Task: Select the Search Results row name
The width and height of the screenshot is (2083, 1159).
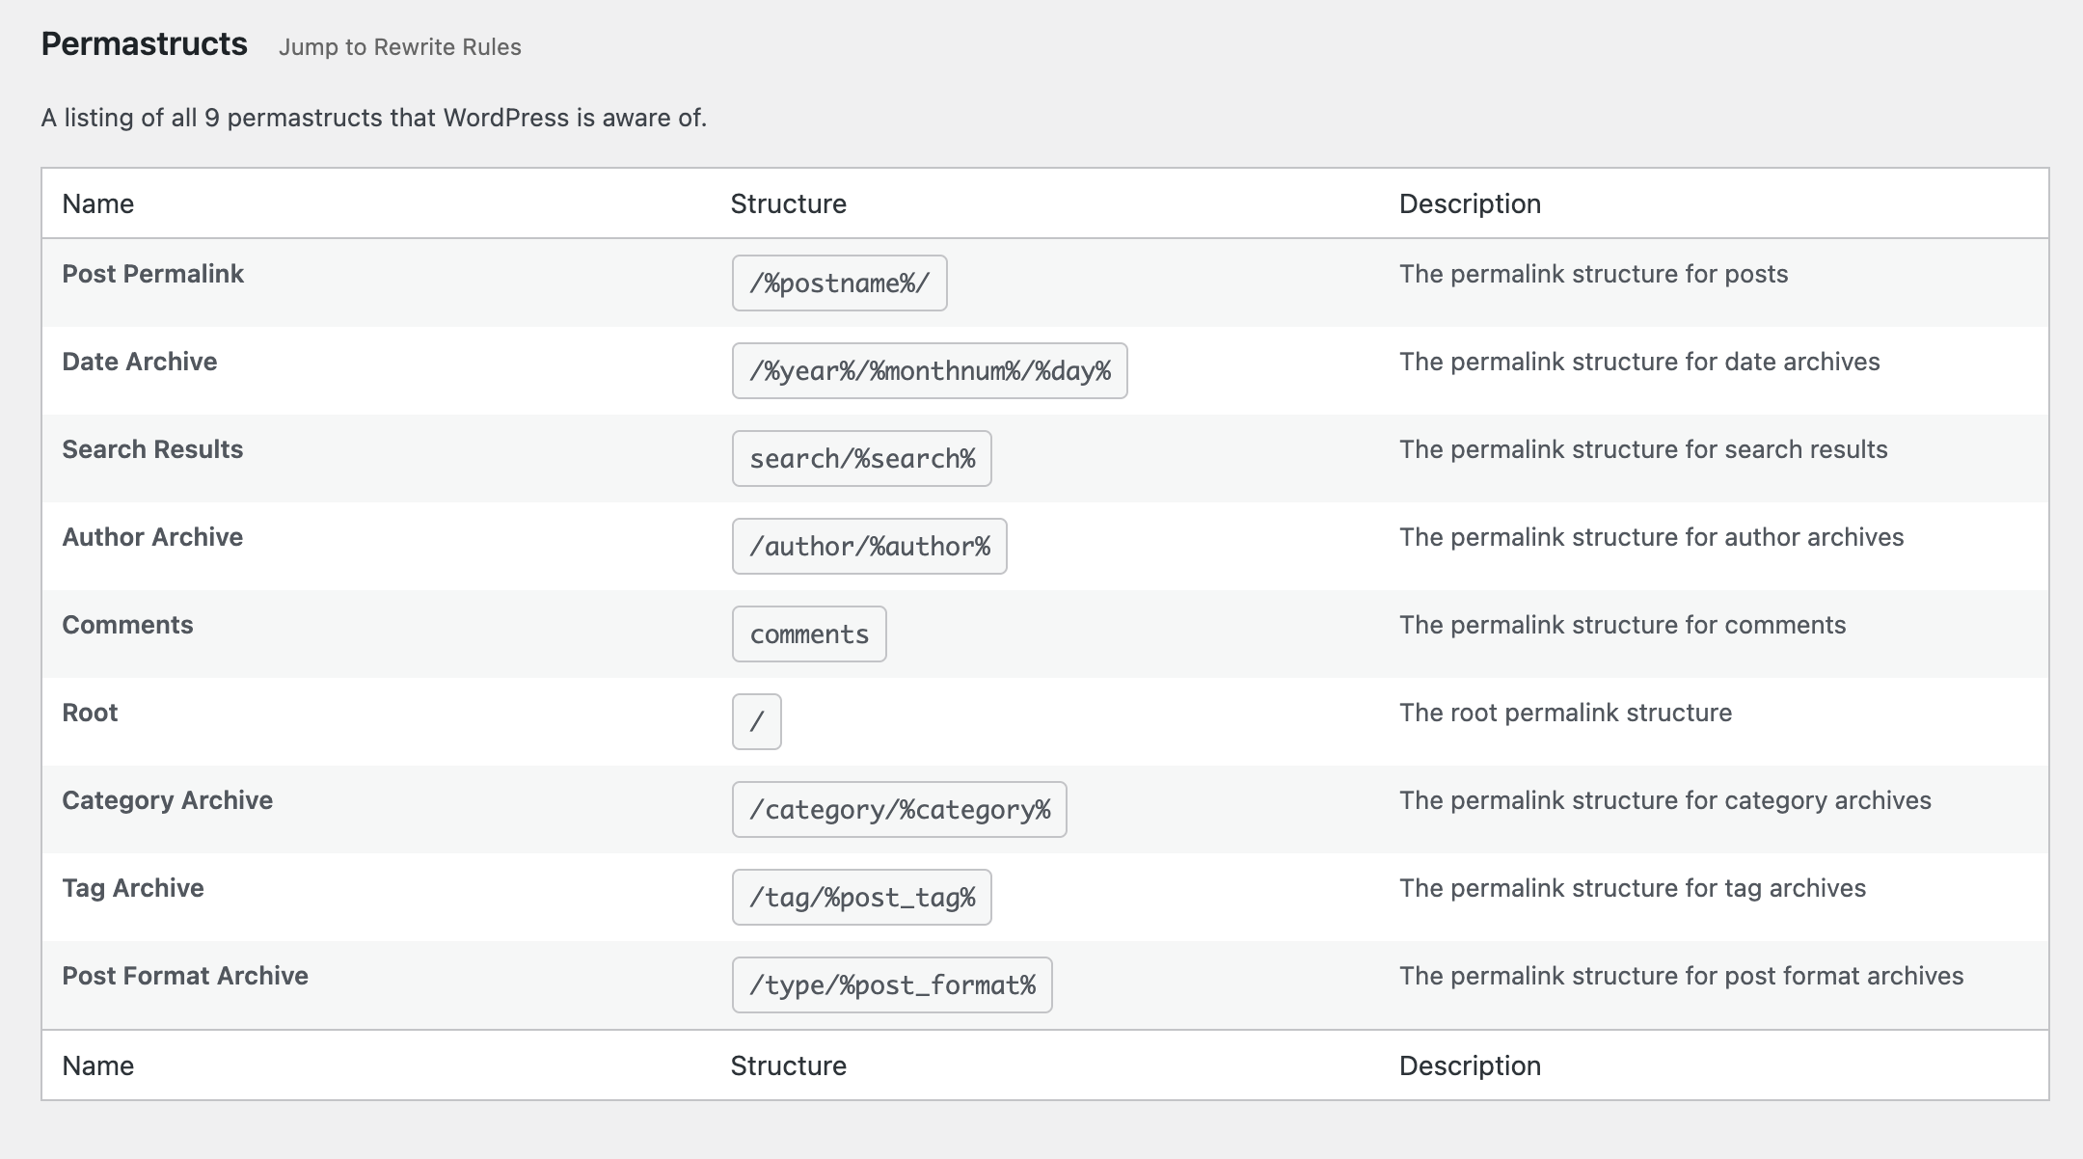Action: 152,449
